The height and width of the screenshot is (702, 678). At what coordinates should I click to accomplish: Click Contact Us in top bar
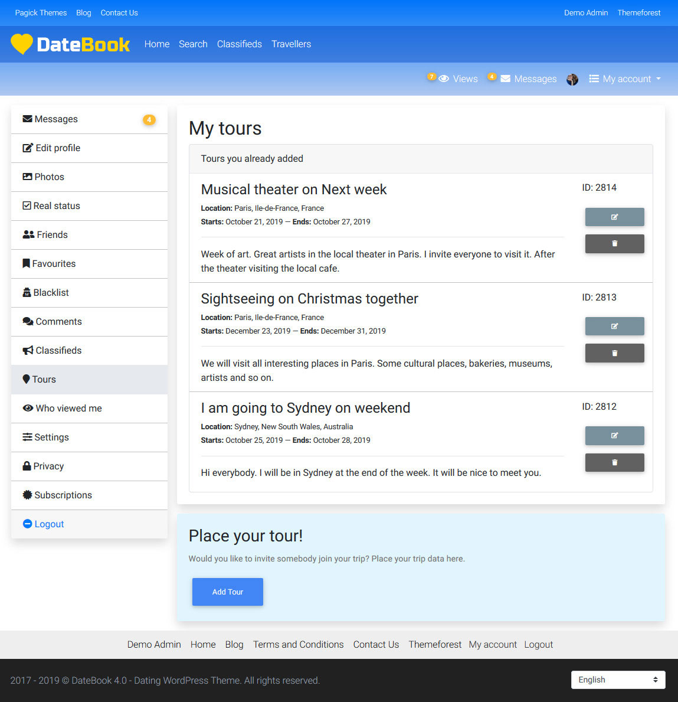click(x=119, y=12)
